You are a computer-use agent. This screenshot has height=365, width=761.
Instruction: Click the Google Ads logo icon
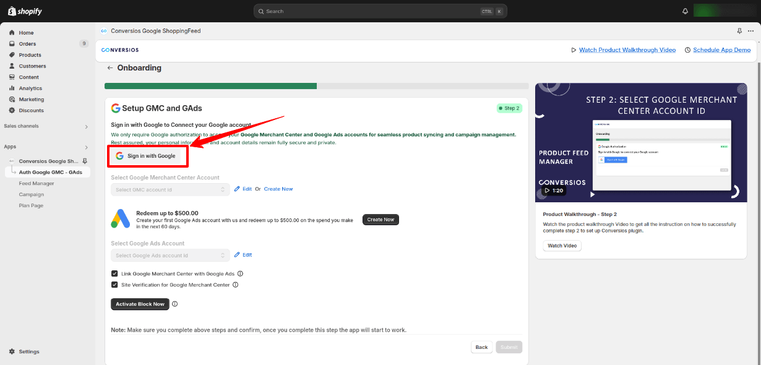pyautogui.click(x=120, y=220)
